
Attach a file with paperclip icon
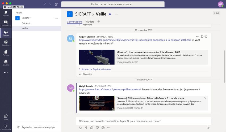point(86,128)
